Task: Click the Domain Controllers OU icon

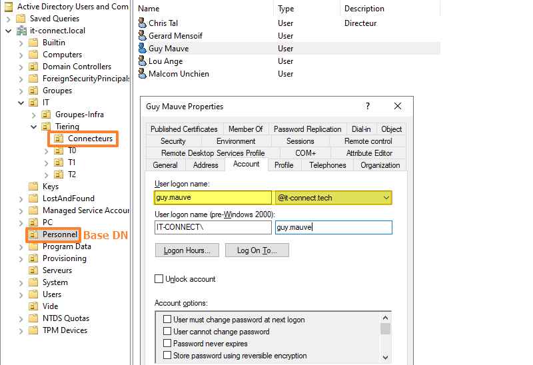Action: [x=33, y=66]
